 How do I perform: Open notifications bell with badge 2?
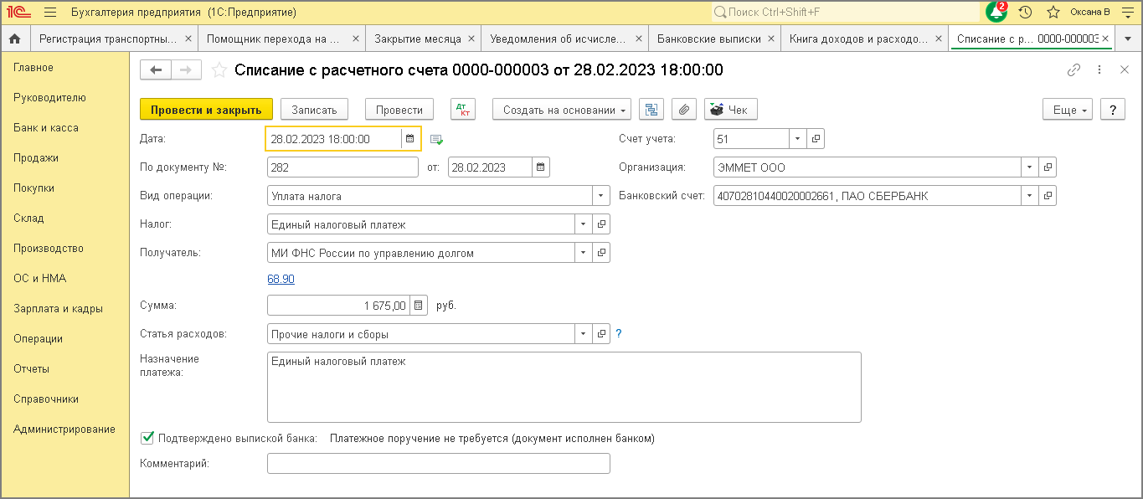[996, 13]
